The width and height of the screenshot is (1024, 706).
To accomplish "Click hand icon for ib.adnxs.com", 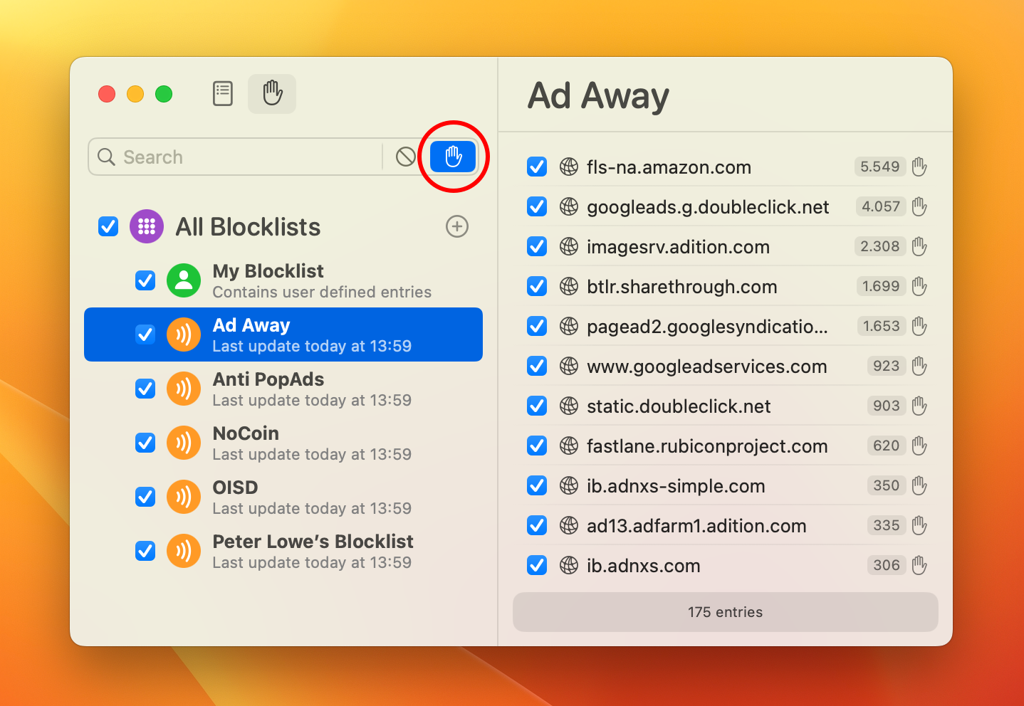I will pos(919,565).
